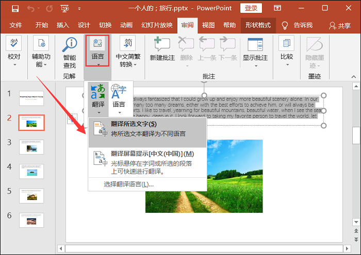Click the 共享 share button

point(339,25)
